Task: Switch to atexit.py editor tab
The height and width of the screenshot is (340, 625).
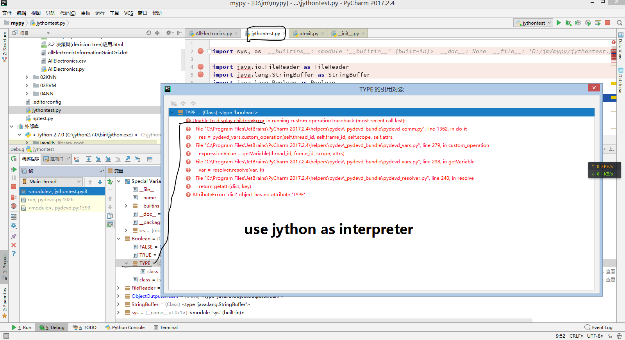Action: pyautogui.click(x=309, y=34)
